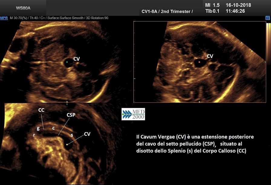Click the green center marker in top-left view
The height and width of the screenshot is (185, 271).
67,62
